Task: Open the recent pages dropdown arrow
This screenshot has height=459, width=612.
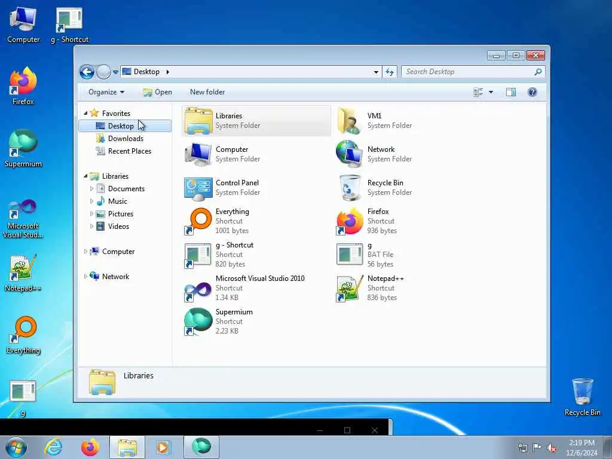Action: 115,72
